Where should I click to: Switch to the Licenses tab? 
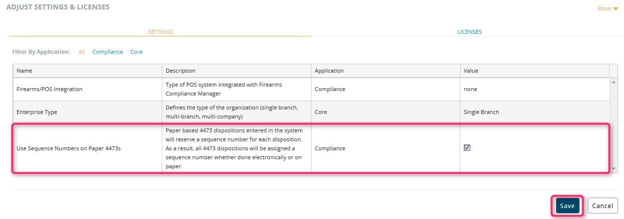click(x=469, y=32)
